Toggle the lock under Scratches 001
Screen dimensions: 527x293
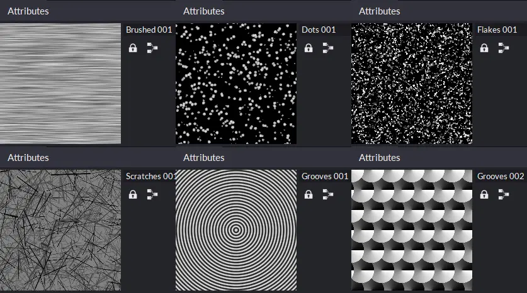(133, 194)
